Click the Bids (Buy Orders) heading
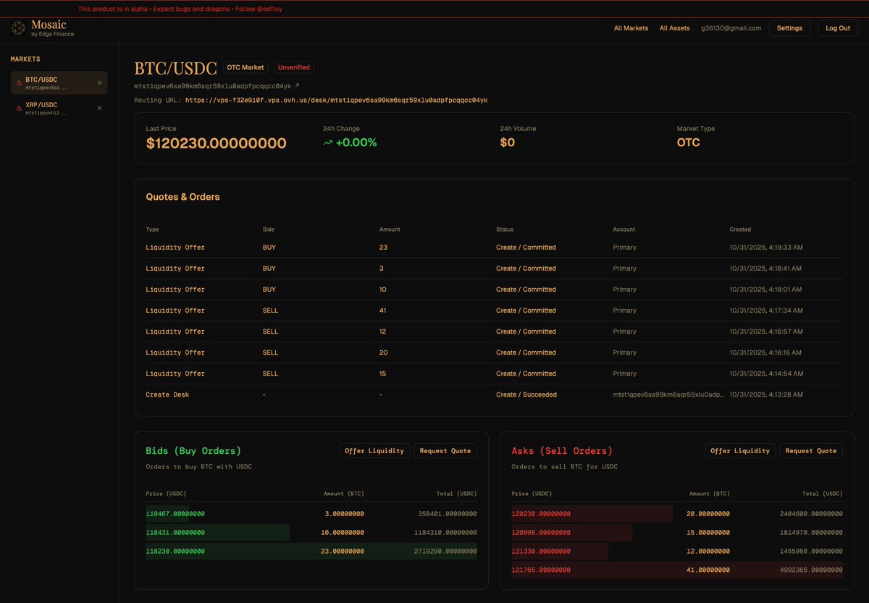Image resolution: width=869 pixels, height=603 pixels. click(193, 451)
